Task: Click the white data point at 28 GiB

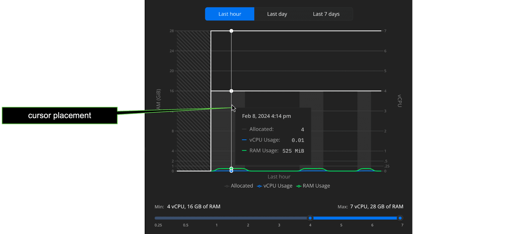Action: pos(231,31)
